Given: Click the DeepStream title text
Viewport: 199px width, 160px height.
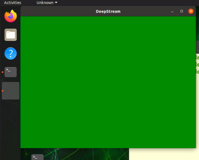Looking at the screenshot, I should 108,11.
